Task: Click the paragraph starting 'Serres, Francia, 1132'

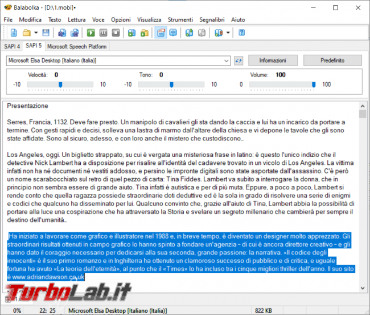Action: 176,130
